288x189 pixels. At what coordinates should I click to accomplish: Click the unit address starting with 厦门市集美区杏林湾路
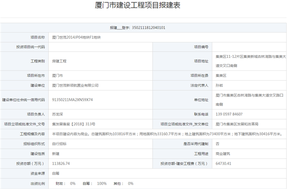point(250,100)
